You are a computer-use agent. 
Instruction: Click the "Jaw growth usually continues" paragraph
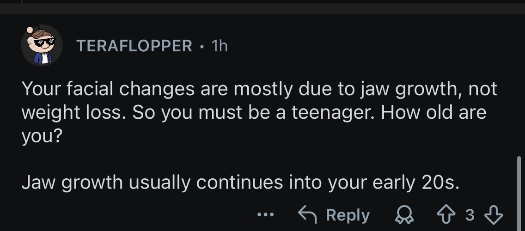pyautogui.click(x=240, y=183)
